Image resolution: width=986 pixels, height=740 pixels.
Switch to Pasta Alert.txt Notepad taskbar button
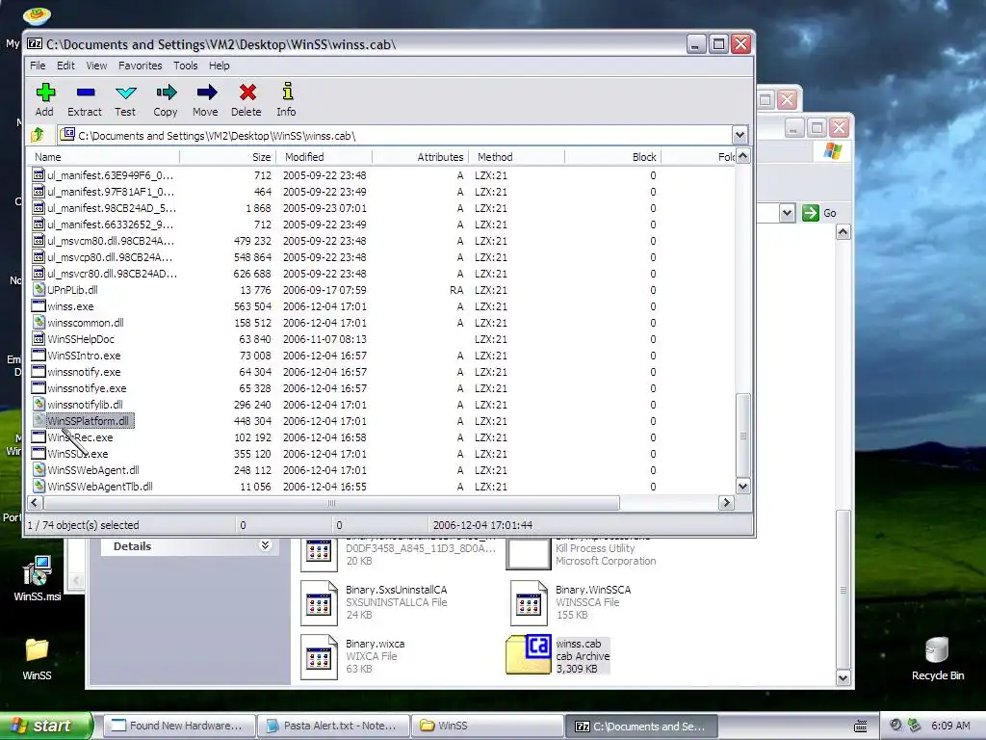[x=332, y=726]
